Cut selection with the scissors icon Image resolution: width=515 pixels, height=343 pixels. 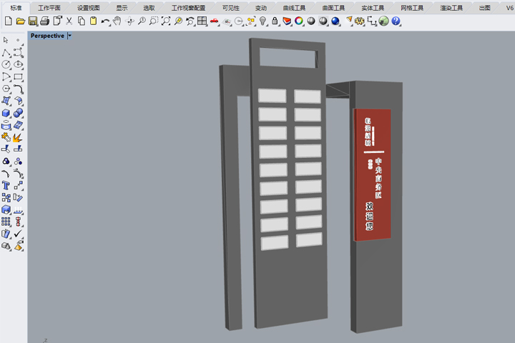(x=69, y=21)
